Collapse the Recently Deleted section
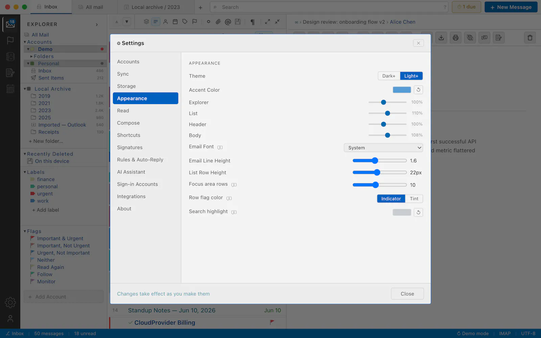Image resolution: width=541 pixels, height=338 pixels. pos(25,154)
